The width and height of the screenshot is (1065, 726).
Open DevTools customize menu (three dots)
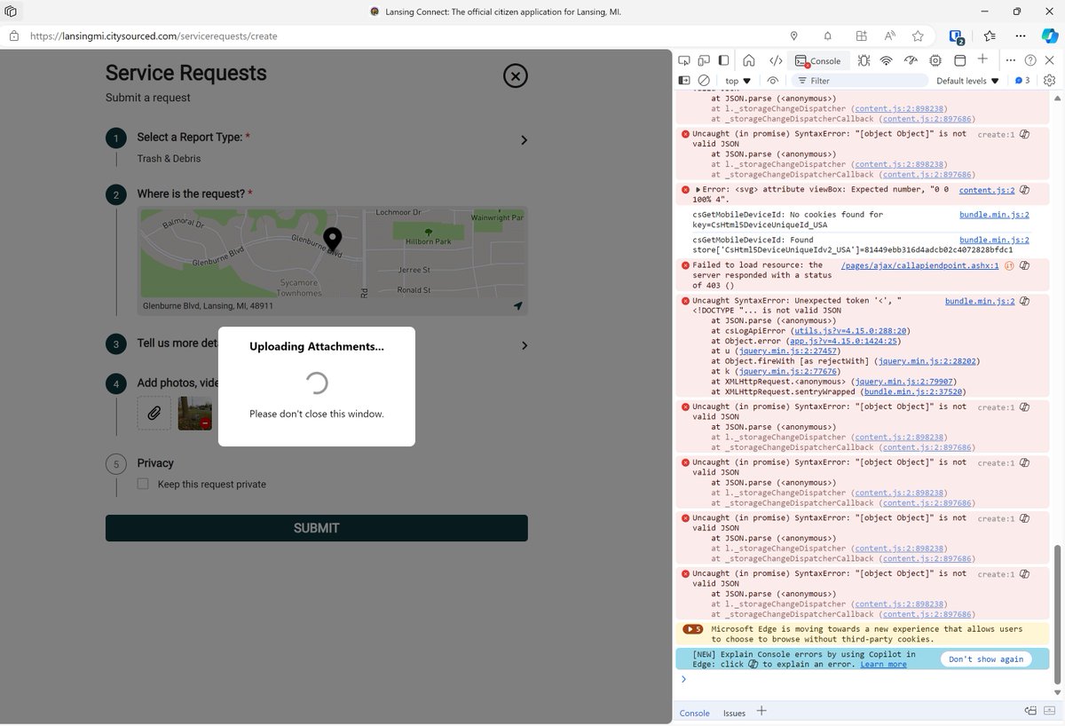[x=1010, y=60]
